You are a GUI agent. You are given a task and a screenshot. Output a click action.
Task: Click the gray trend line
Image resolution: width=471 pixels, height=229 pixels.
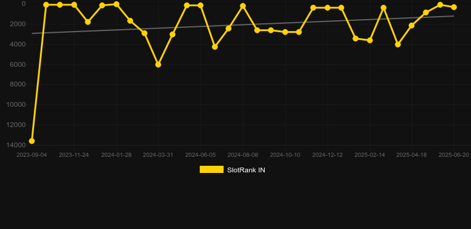coord(243,24)
